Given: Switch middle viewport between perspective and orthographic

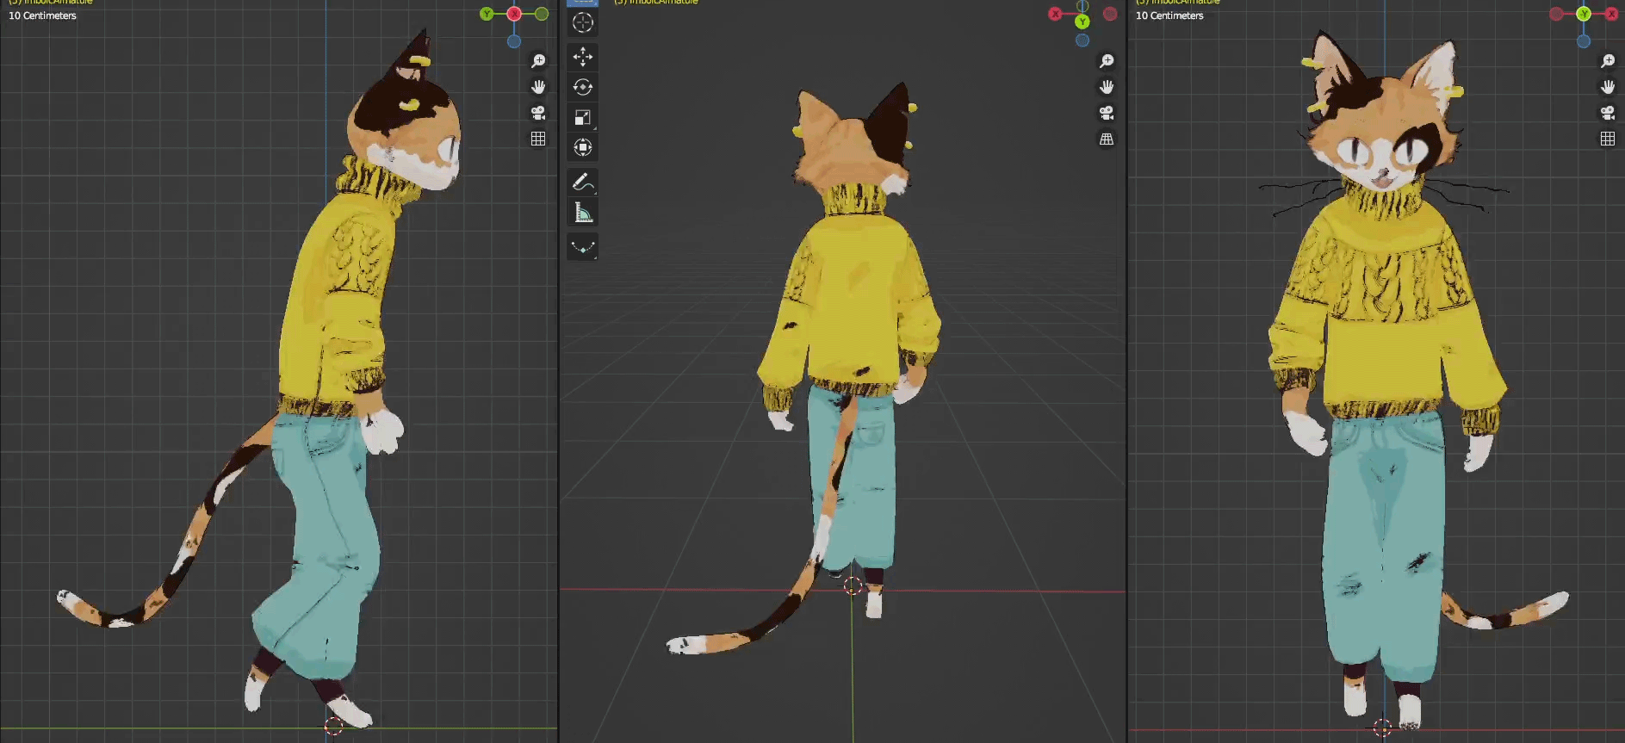Looking at the screenshot, I should 1107,139.
